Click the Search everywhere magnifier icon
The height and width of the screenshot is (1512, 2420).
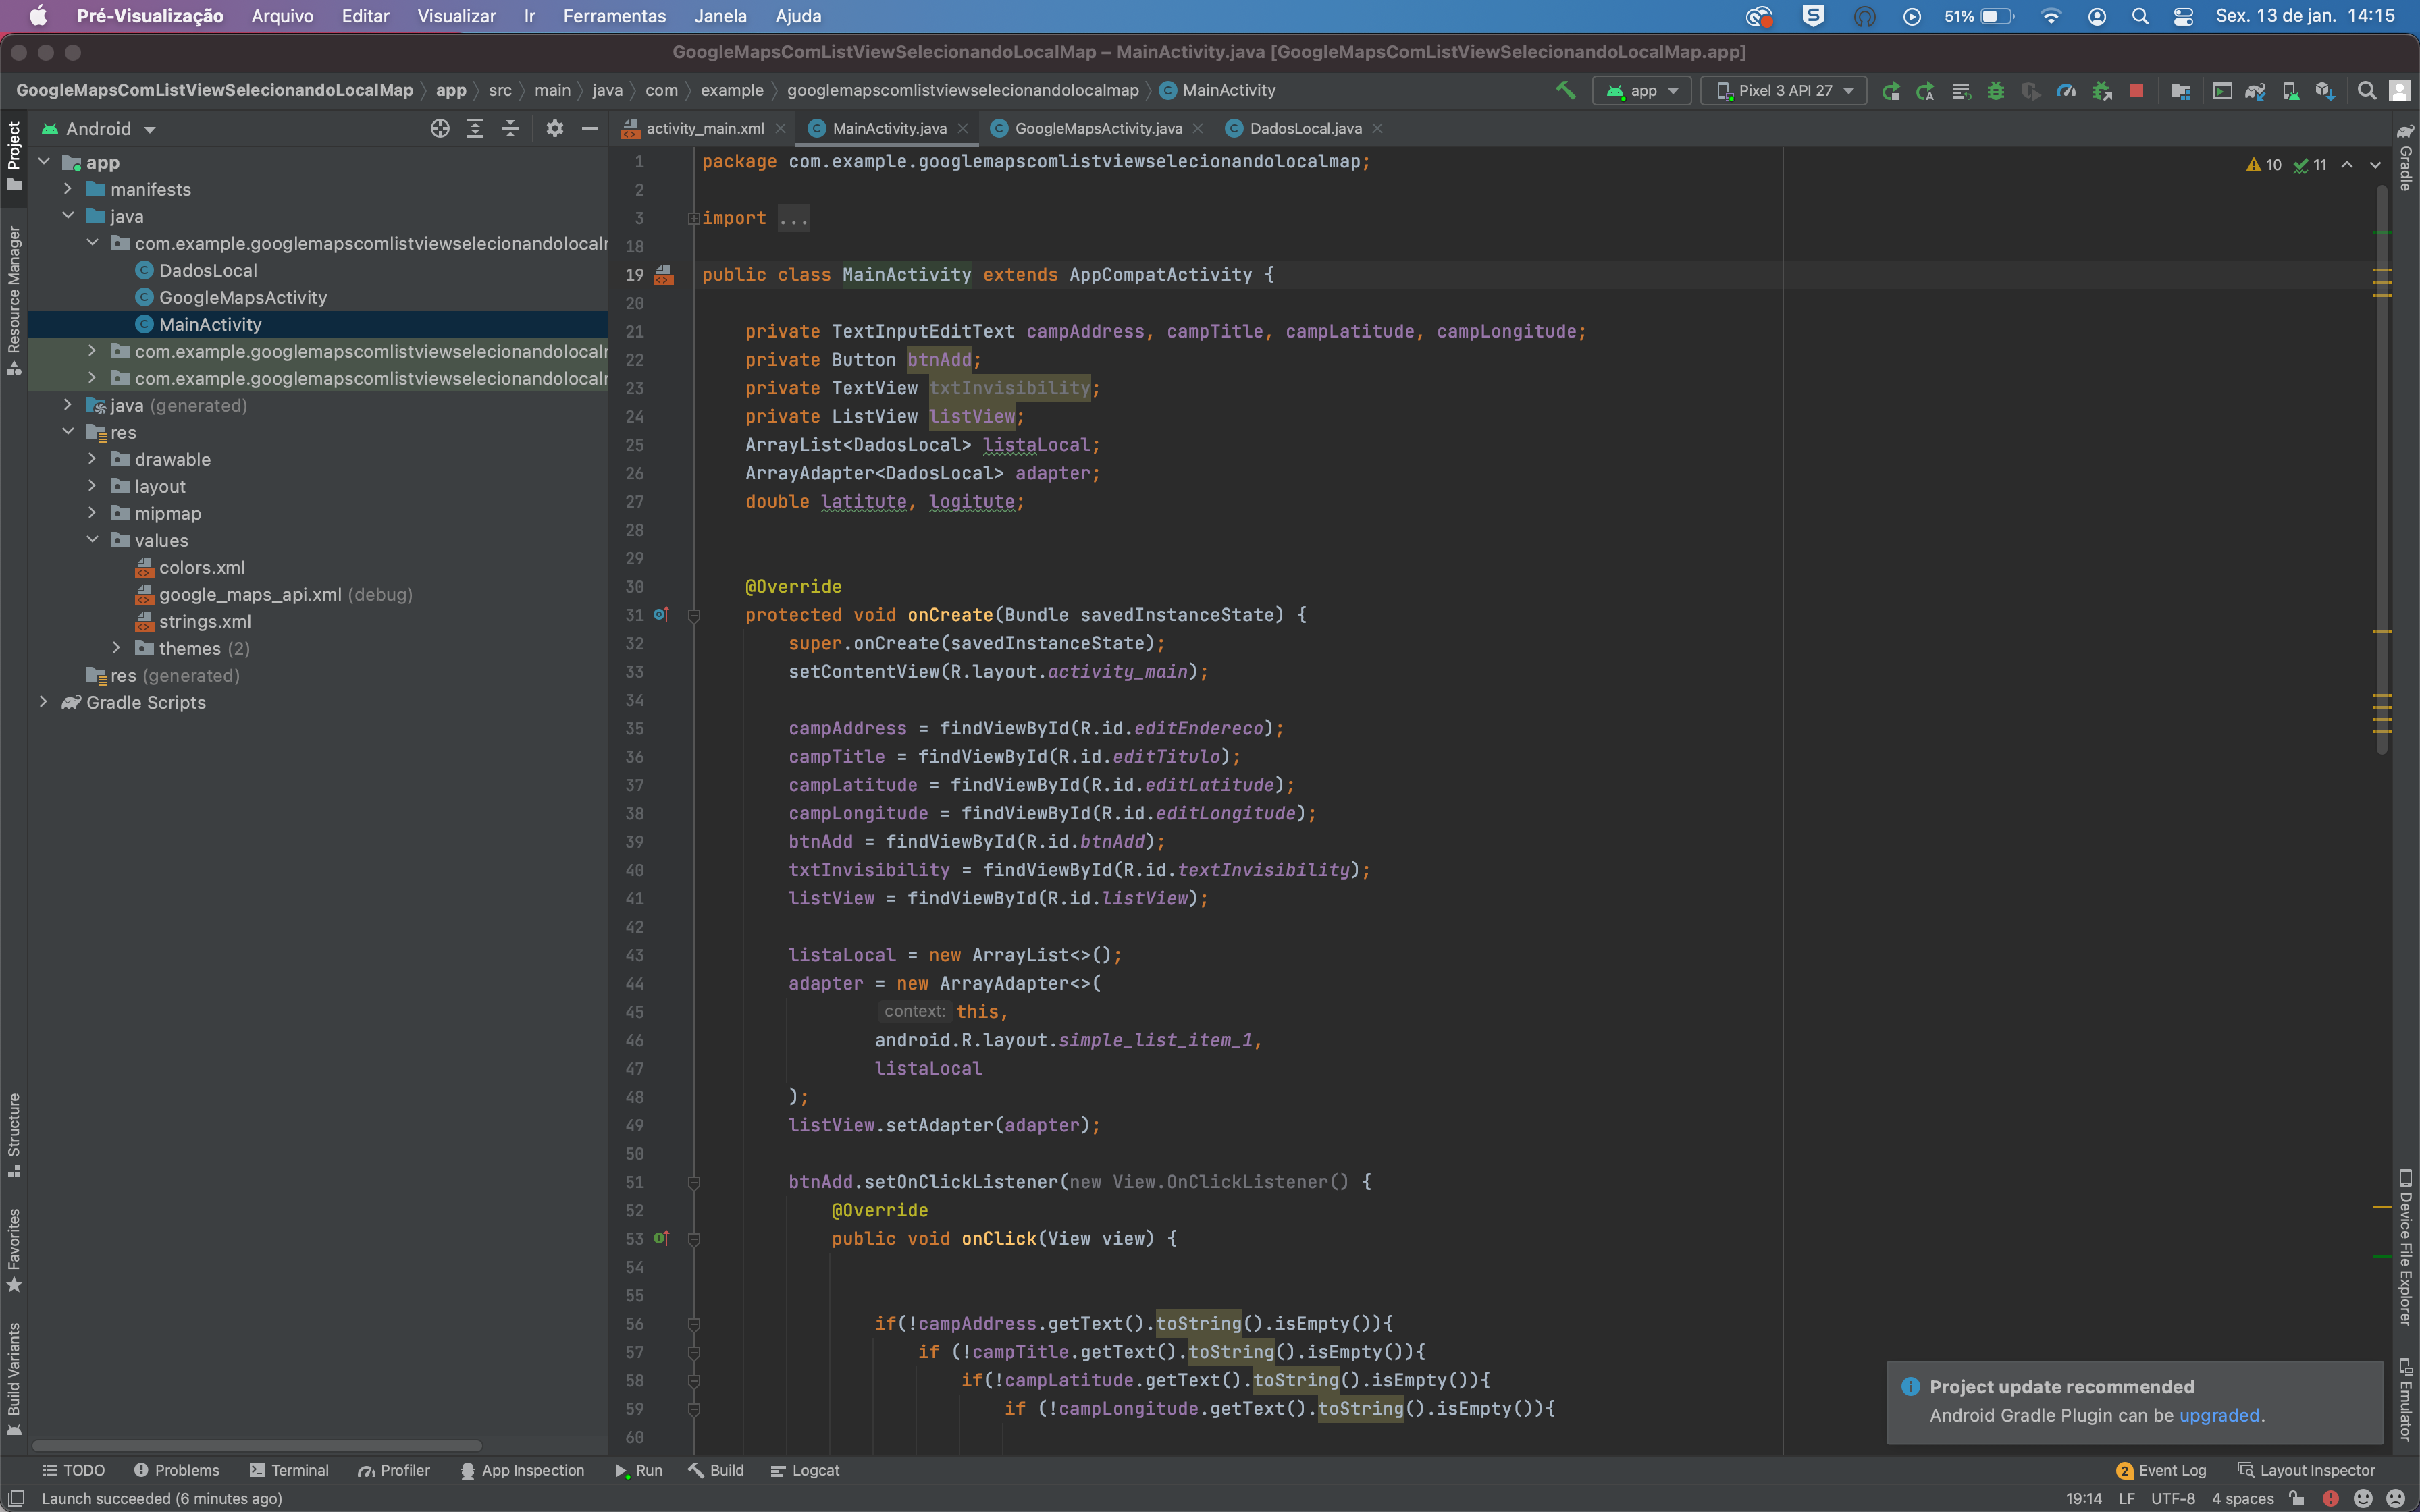tap(2368, 90)
